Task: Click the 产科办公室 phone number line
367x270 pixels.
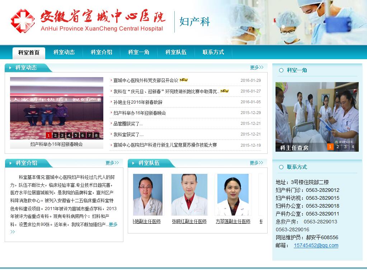Action: 307,214
